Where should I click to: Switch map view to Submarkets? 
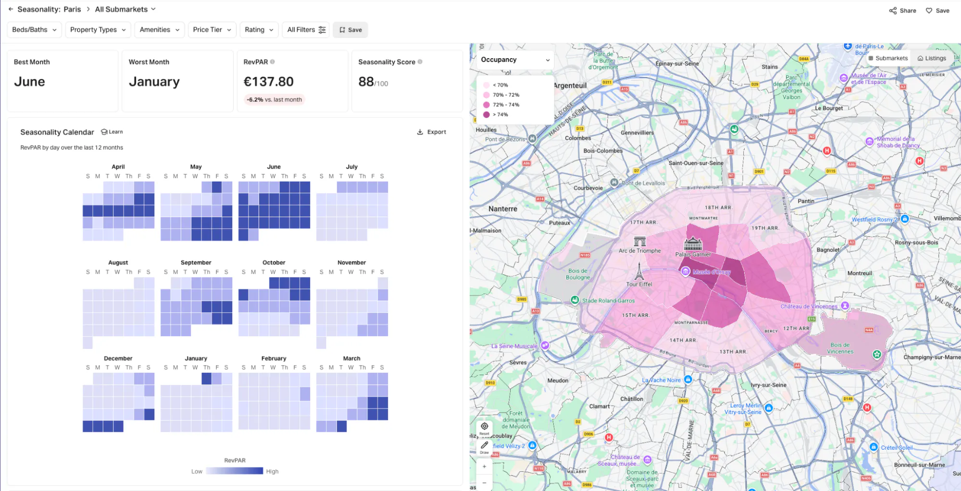click(888, 58)
